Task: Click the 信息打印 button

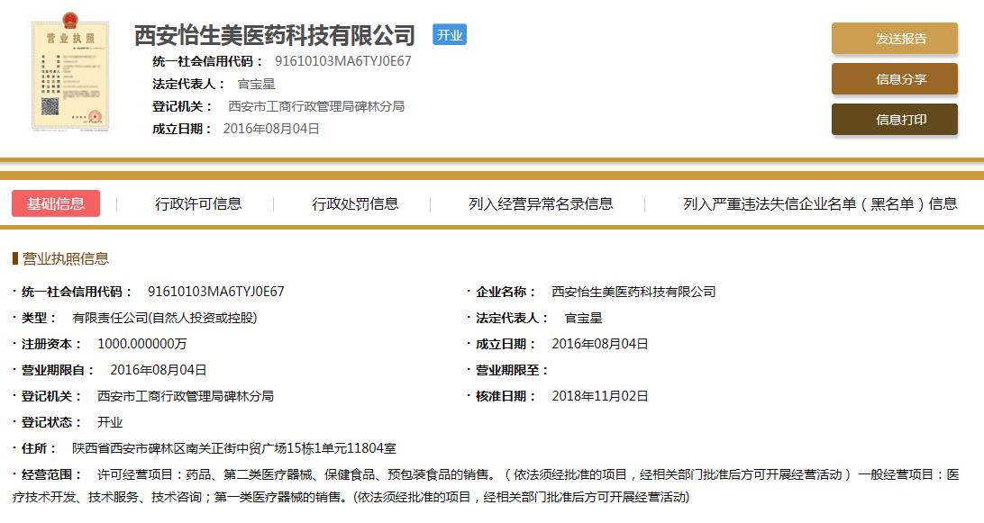Action: tap(894, 119)
